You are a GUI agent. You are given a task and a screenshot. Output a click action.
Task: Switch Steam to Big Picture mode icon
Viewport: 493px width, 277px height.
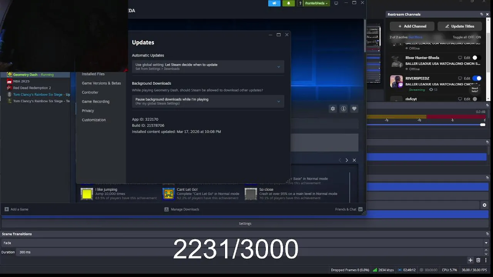pos(336,3)
